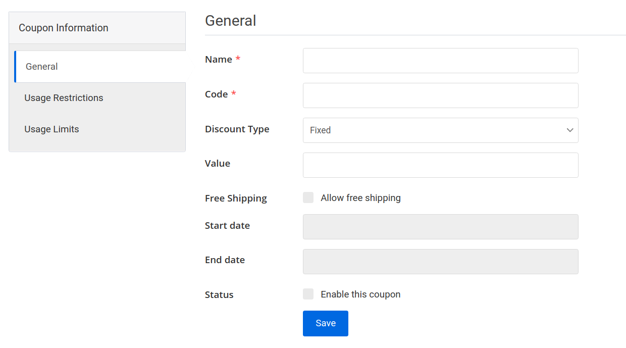The image size is (626, 348).
Task: Open the Usage Limits section
Action: (x=51, y=129)
